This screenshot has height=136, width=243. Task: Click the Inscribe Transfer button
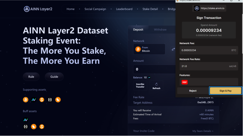pos(140,85)
